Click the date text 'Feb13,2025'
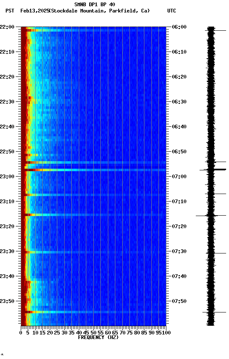The image size is (229, 359). pos(35,11)
